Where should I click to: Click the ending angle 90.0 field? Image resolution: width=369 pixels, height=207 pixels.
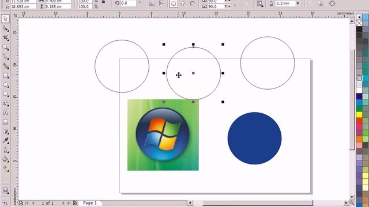tap(216, 6)
